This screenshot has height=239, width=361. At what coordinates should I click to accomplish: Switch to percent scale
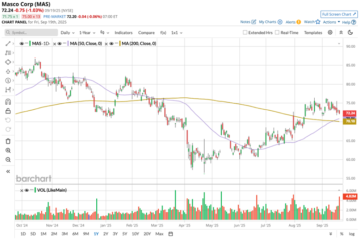coord(342,234)
